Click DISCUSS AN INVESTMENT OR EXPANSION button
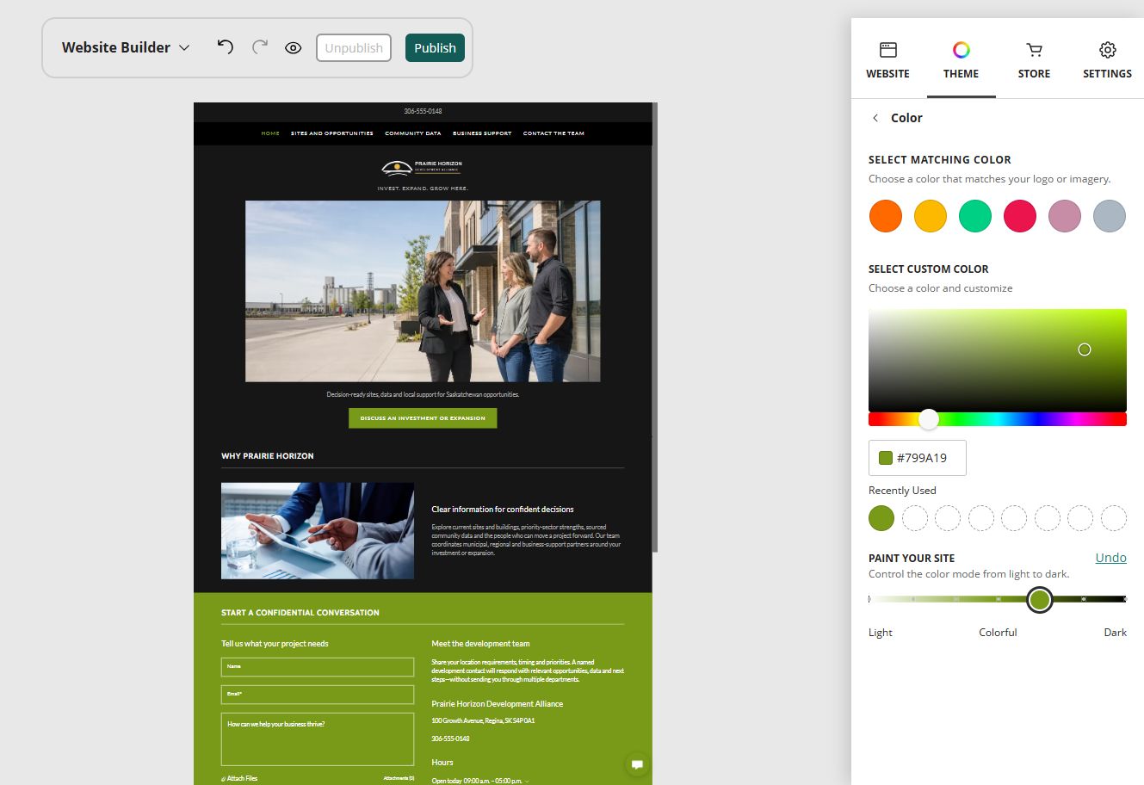This screenshot has height=785, width=1144. (x=423, y=418)
